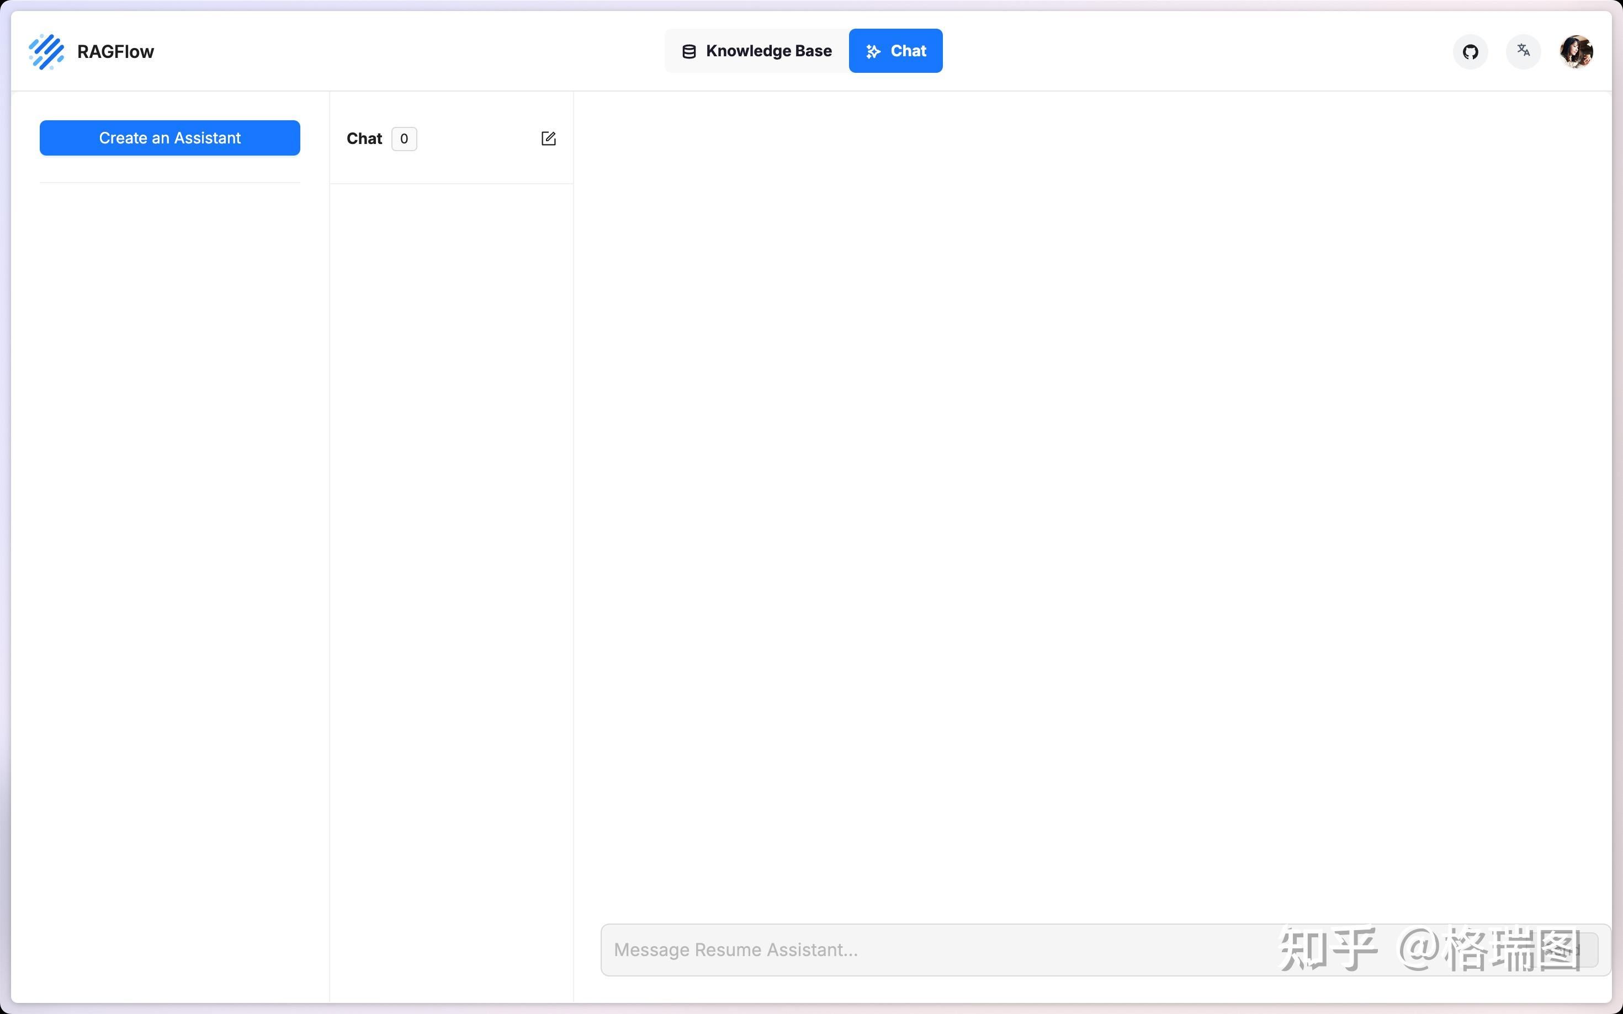Click the sparkle icon in the Chat tab
The width and height of the screenshot is (1623, 1014).
tap(873, 52)
